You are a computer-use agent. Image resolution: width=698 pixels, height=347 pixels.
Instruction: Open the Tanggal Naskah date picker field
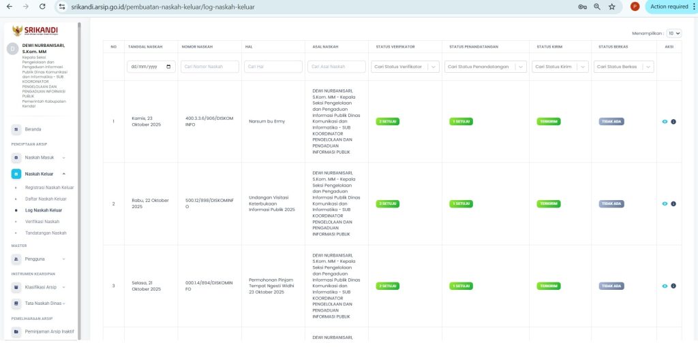(x=151, y=67)
